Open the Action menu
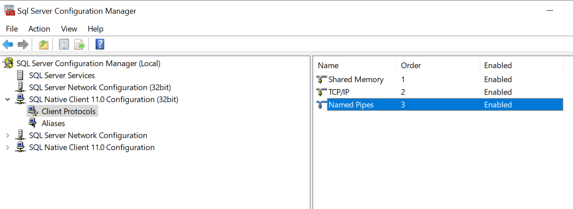The height and width of the screenshot is (209, 573). [x=39, y=29]
